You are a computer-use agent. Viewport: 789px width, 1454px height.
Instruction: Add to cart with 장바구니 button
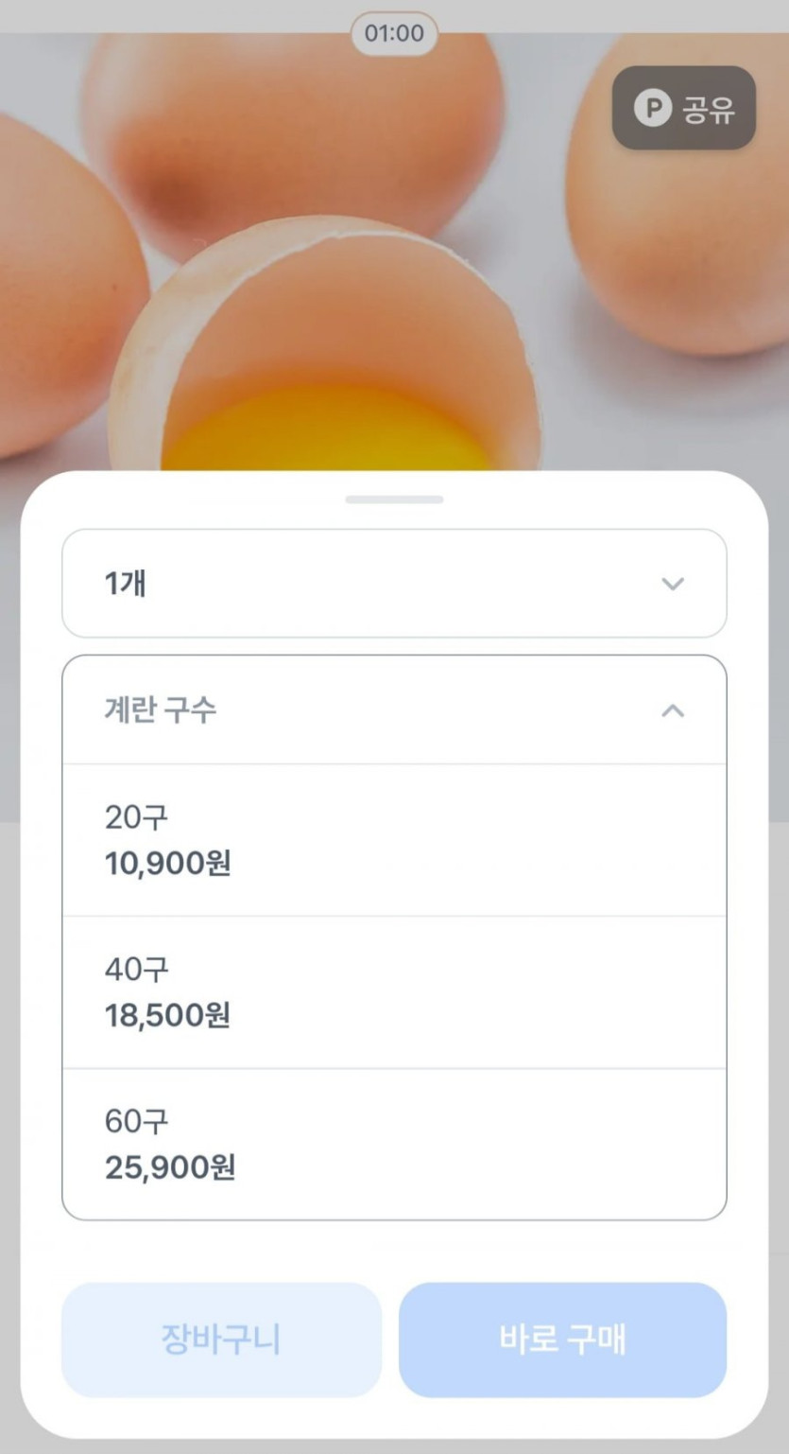pos(221,1340)
